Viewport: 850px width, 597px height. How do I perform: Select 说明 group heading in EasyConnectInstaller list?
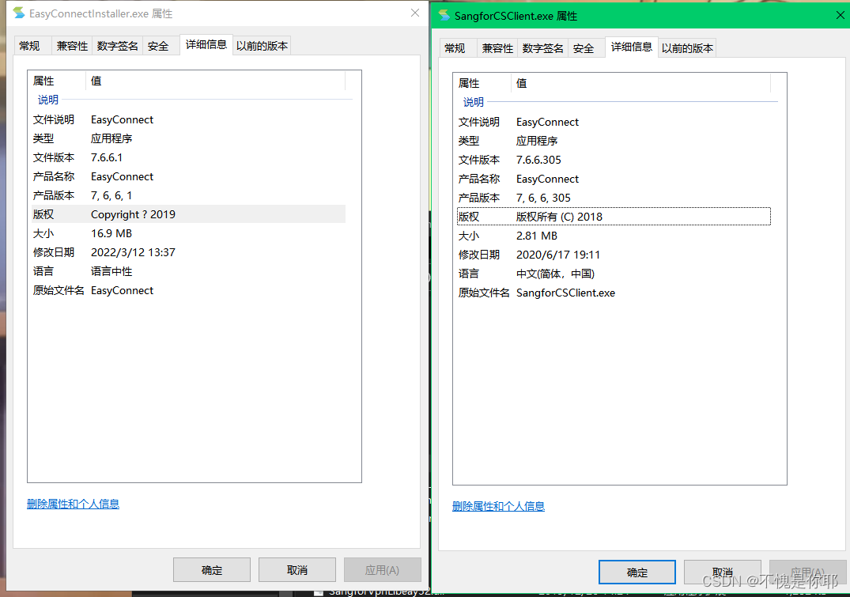(x=48, y=100)
